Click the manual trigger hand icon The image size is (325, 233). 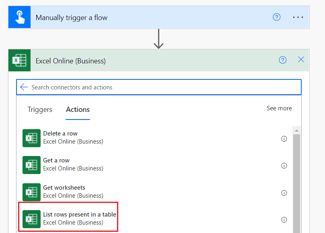click(x=19, y=17)
